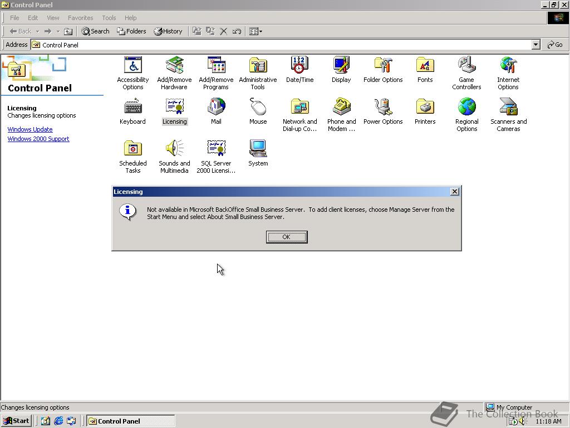Screen dimensions: 570x428
Task: Click the Copy To toolbar icon
Action: (x=210, y=31)
